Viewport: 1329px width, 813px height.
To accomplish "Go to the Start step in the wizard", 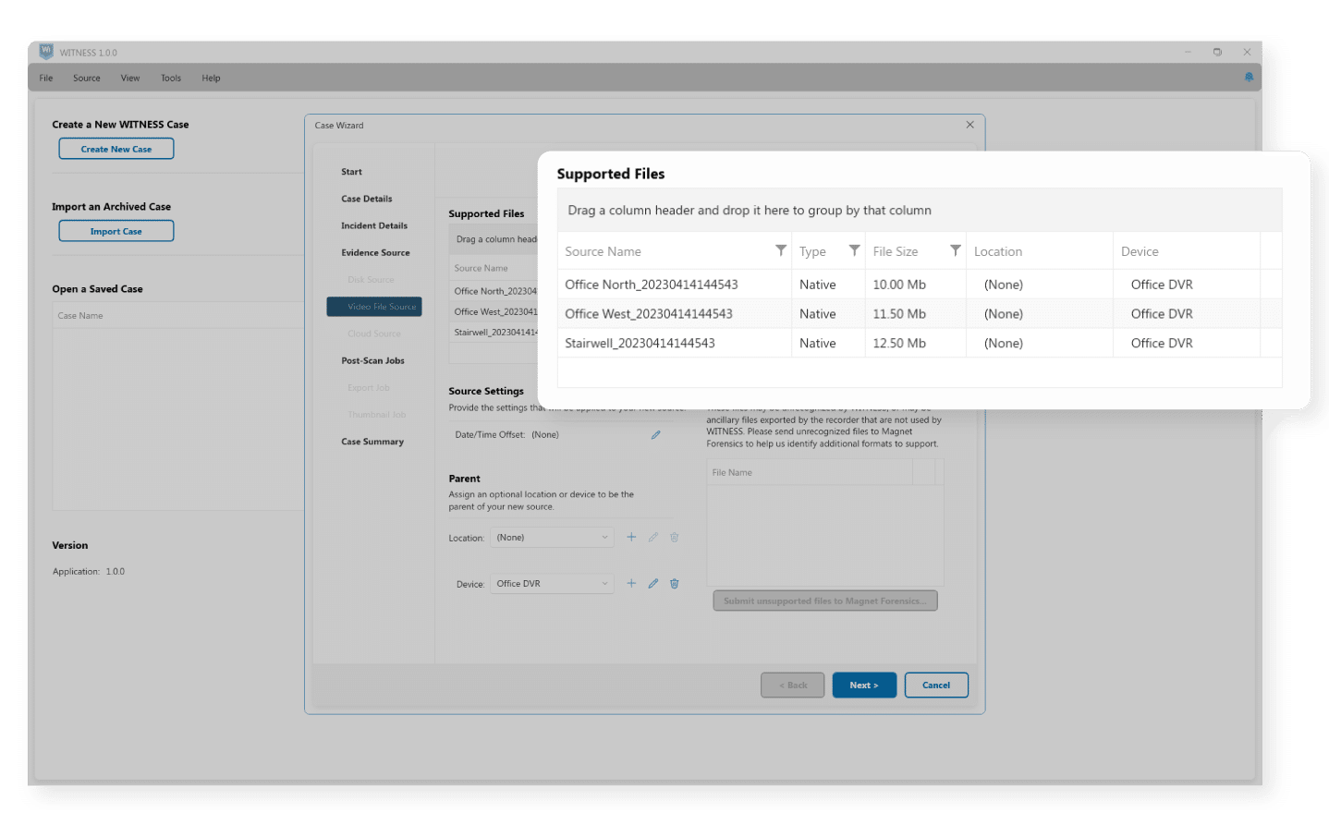I will coord(351,172).
